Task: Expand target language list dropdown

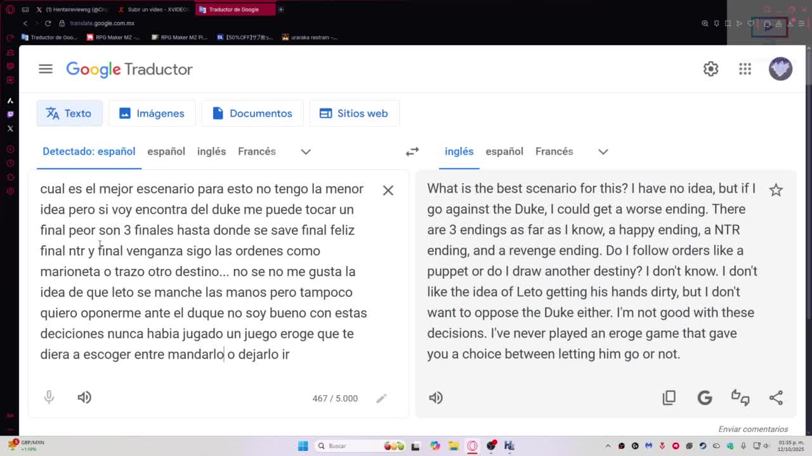Action: [603, 151]
